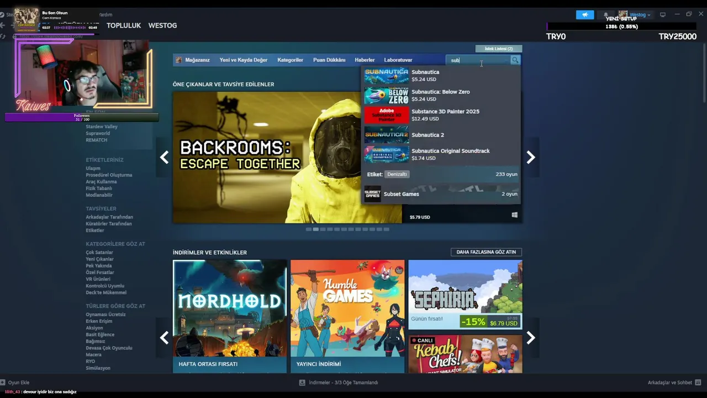
Task: Open Deck'te Mükemmel category link
Action: coord(106,292)
